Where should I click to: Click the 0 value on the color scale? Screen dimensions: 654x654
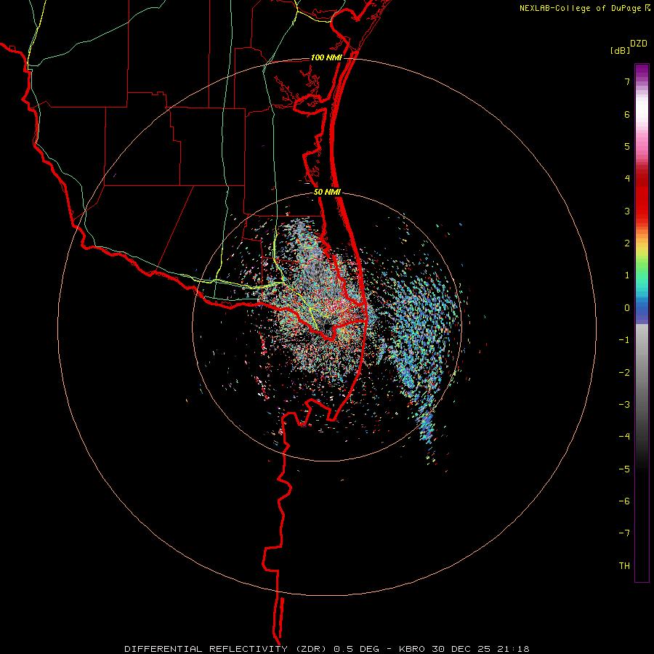[x=627, y=308]
